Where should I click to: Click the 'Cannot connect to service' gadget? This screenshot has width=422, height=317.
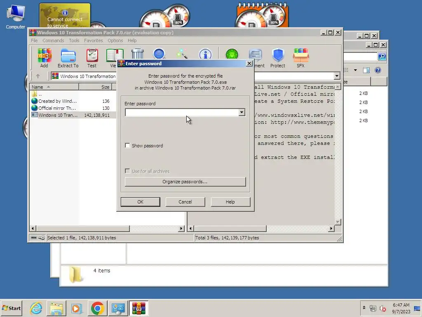tap(65, 16)
